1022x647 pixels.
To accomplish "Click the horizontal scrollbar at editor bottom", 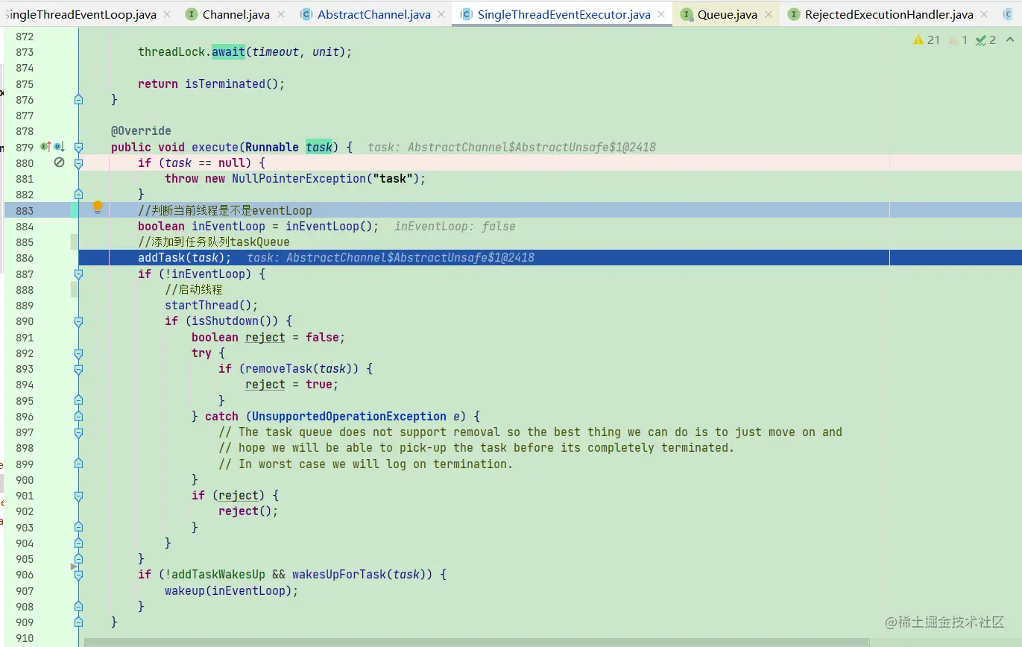I will pos(476,642).
